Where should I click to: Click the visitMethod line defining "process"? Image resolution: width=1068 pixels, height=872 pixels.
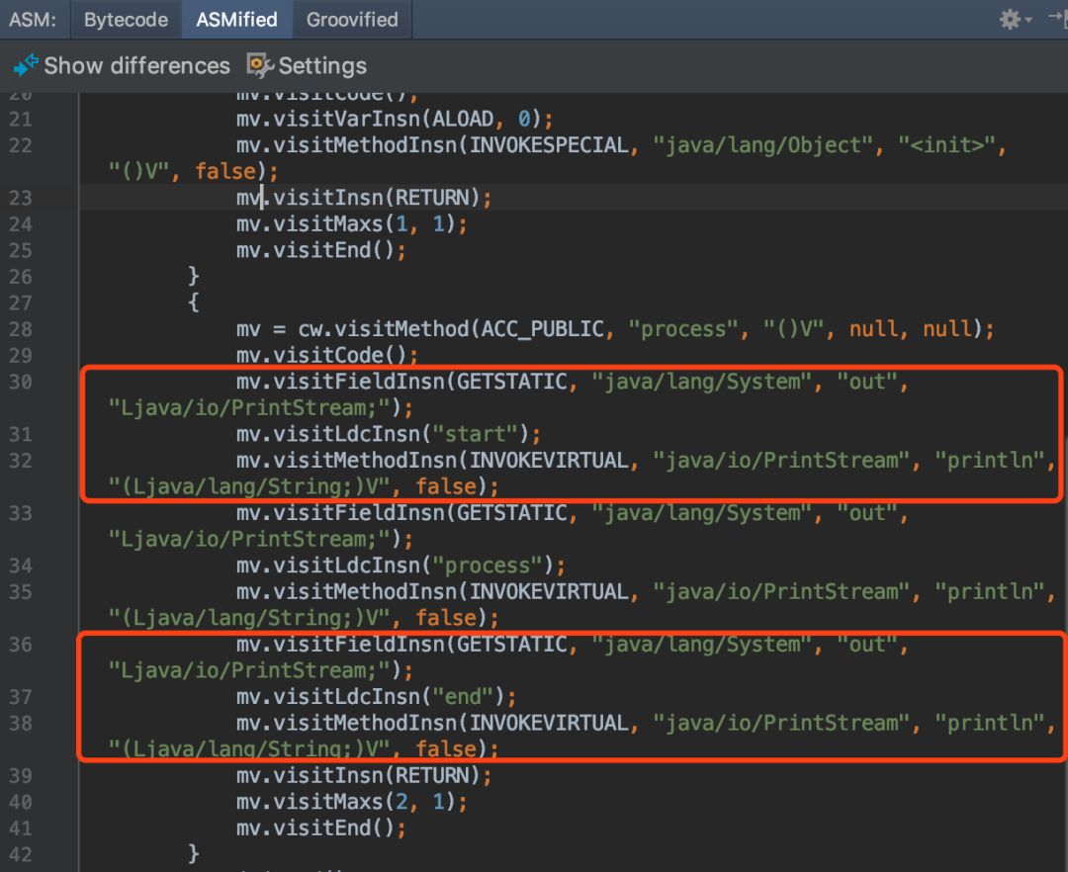(613, 328)
